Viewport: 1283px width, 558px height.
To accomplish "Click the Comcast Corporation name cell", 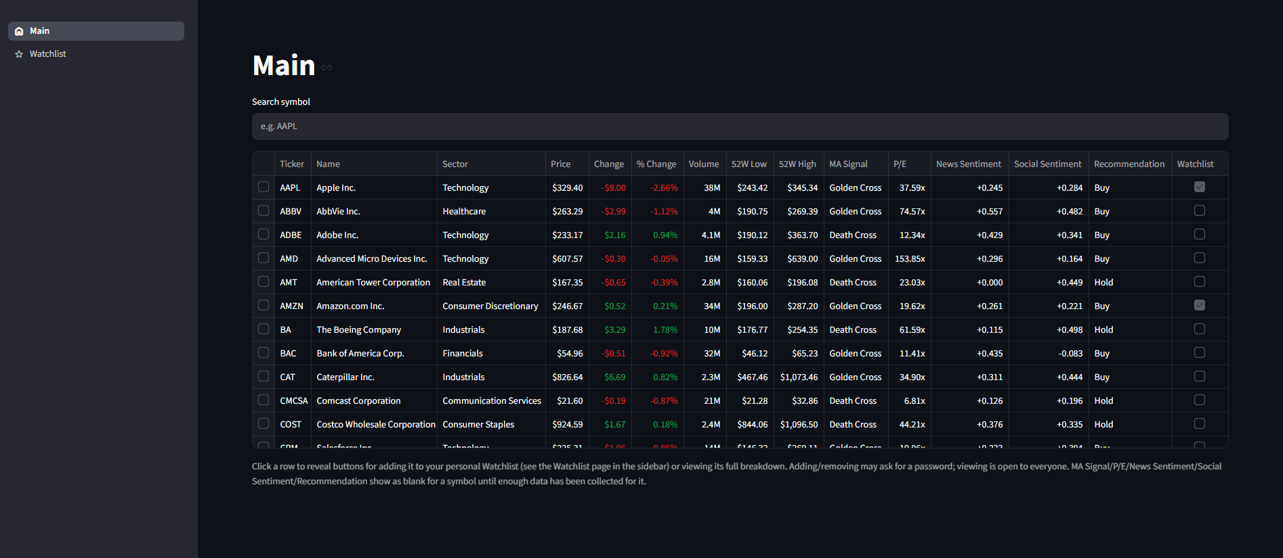I will click(x=374, y=400).
